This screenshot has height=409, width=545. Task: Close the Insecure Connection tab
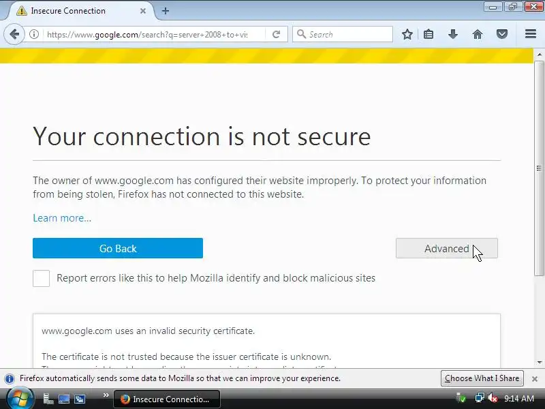pos(143,11)
